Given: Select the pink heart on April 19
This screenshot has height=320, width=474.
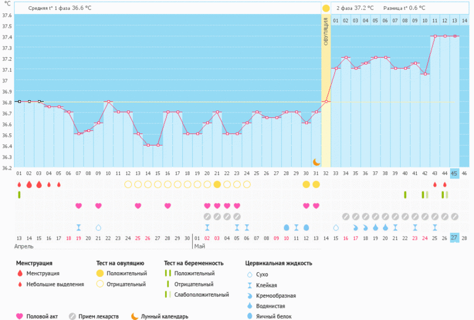Looking at the screenshot, I should (78, 206).
